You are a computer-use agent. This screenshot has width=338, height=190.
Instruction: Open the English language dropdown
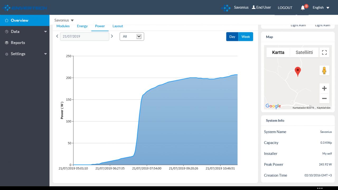[321, 8]
